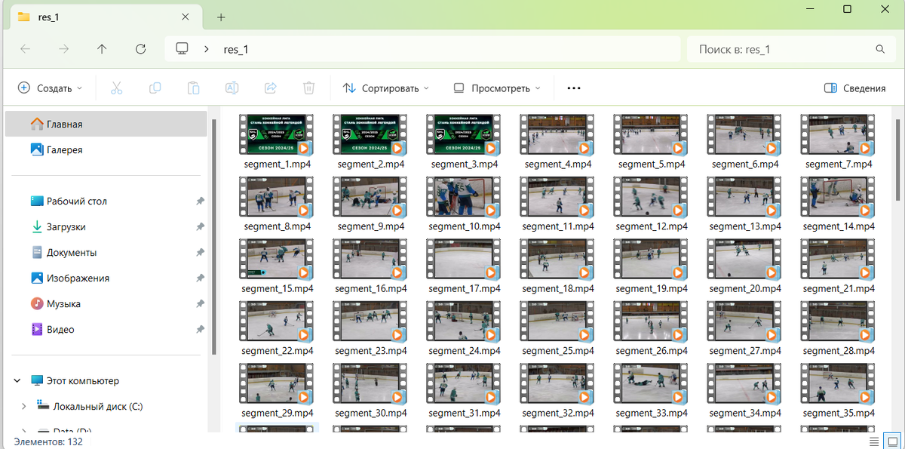The height and width of the screenshot is (449, 905).
Task: Open the Сортировать dropdown menu
Action: click(385, 88)
